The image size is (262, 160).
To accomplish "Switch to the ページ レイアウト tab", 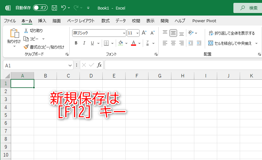I will [x=81, y=21].
